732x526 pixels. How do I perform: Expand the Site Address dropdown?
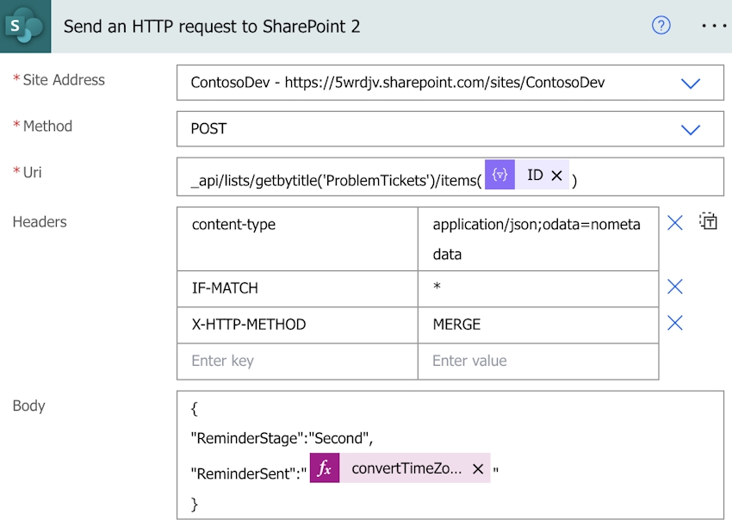click(x=690, y=84)
